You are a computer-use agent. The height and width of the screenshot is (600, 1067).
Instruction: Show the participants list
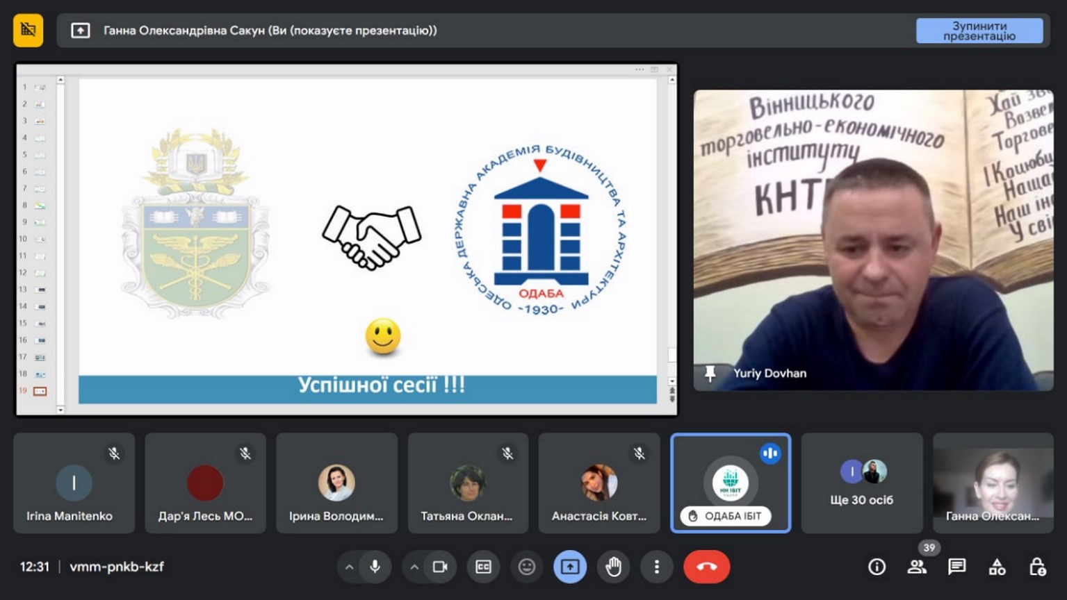click(917, 567)
